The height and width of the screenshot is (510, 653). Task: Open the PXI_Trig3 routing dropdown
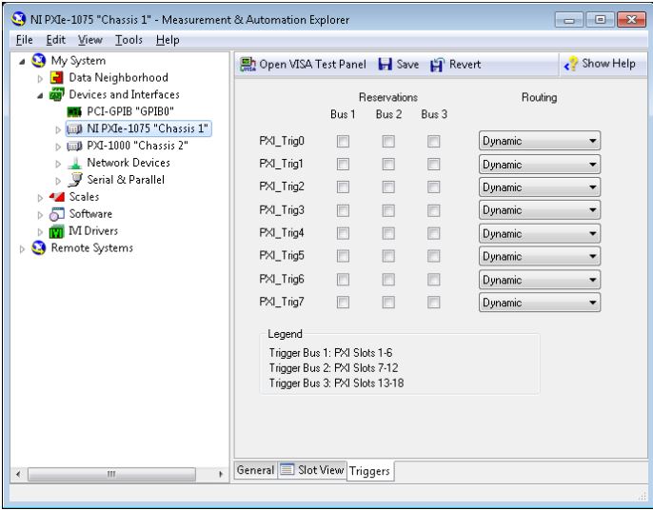pyautogui.click(x=540, y=210)
